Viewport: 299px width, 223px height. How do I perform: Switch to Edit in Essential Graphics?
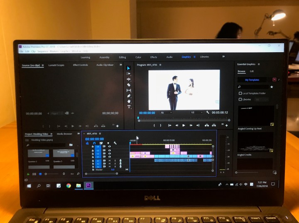(252, 72)
